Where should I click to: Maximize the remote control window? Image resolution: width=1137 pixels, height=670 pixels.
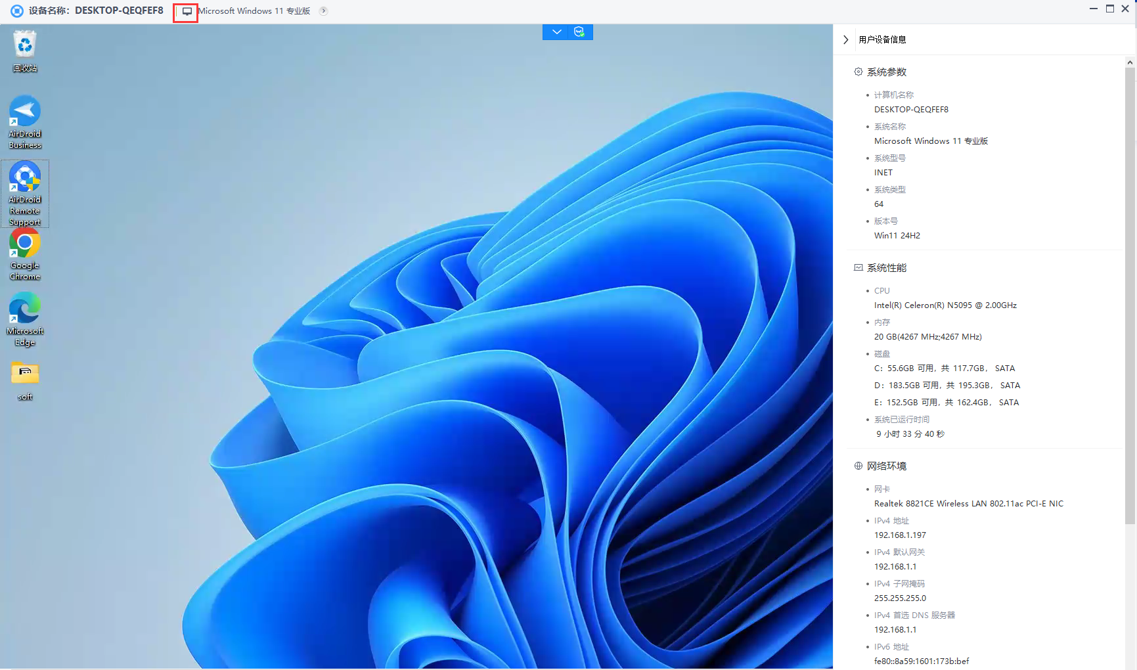[x=1110, y=9]
